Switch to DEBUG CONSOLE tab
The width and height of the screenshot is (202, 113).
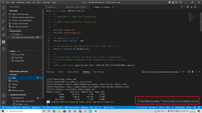73,72
